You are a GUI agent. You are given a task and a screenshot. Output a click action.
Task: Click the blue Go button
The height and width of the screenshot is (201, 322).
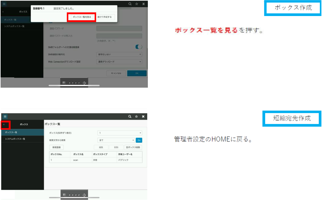point(139,140)
